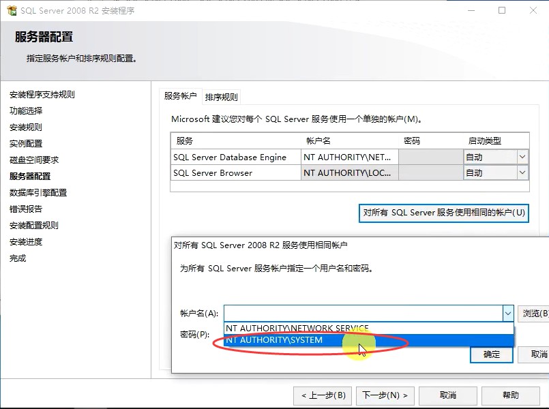Open startup type dropdown for Database Engine
The height and width of the screenshot is (409, 549).
coord(522,157)
